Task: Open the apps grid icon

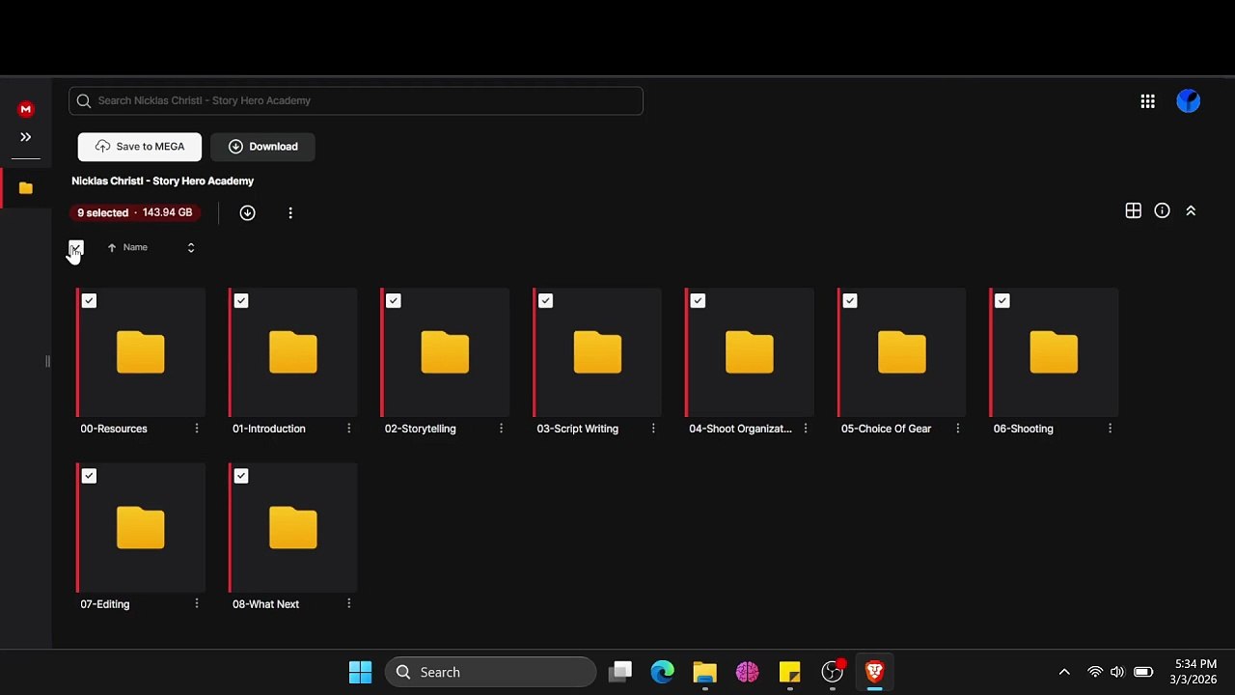Action: [x=1147, y=101]
